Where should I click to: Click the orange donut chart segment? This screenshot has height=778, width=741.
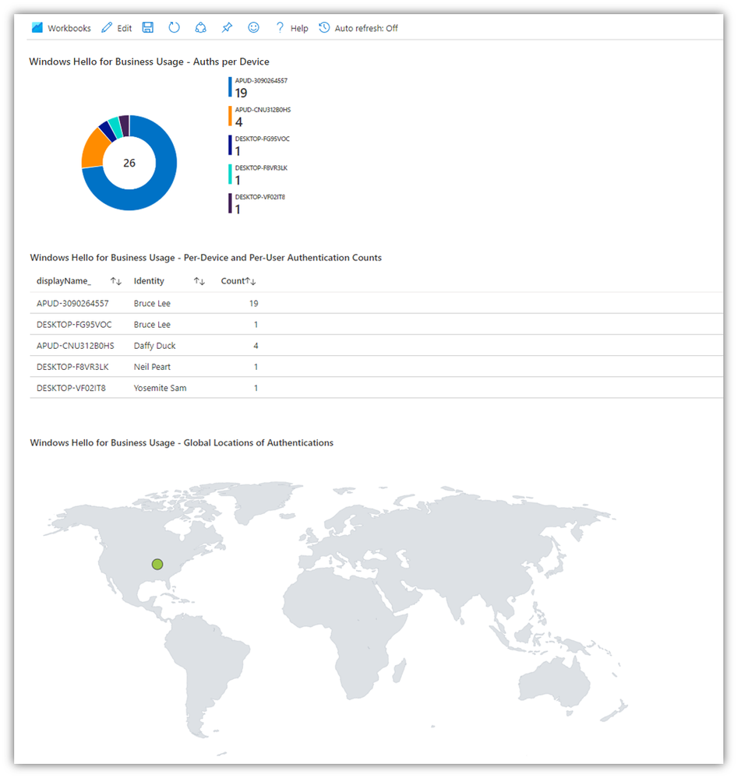[94, 149]
